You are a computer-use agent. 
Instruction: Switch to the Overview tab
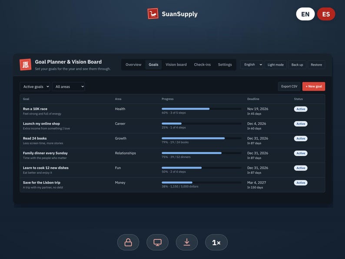tap(133, 64)
